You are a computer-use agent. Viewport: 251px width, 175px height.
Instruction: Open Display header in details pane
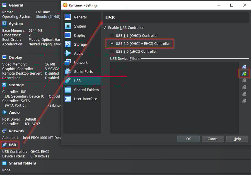(x=16, y=57)
